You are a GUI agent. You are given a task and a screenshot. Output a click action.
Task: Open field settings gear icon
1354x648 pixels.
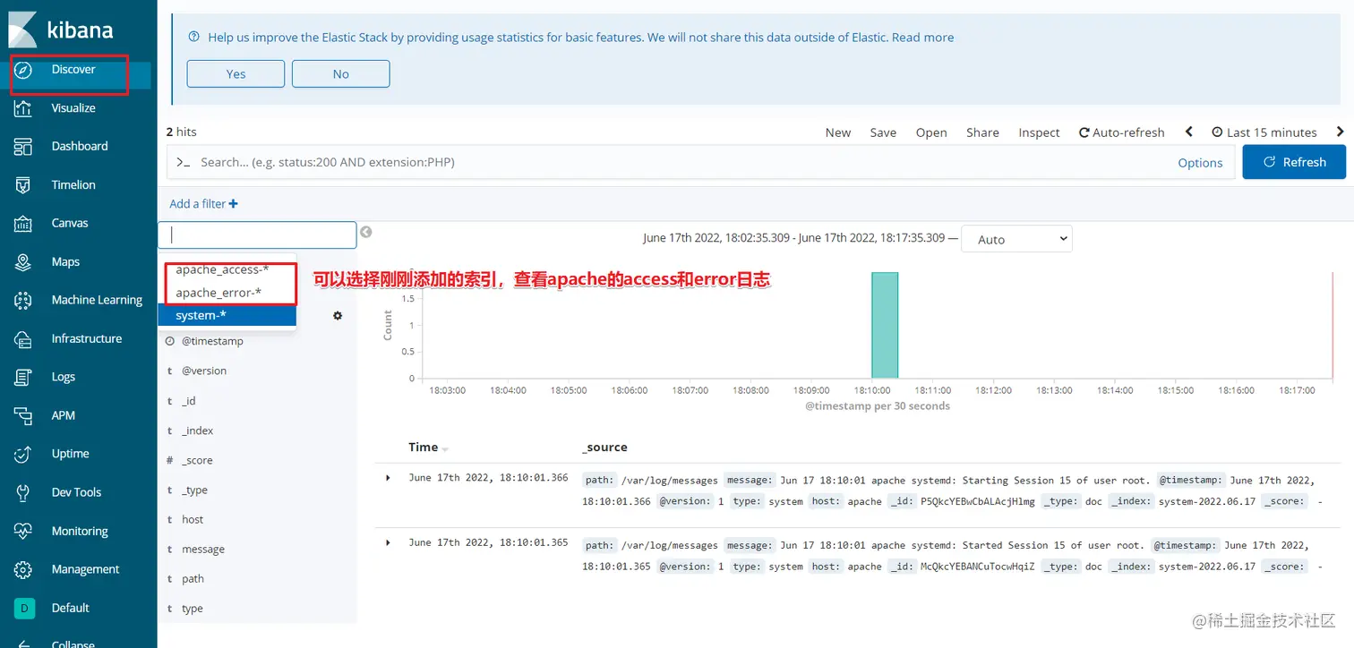click(338, 316)
